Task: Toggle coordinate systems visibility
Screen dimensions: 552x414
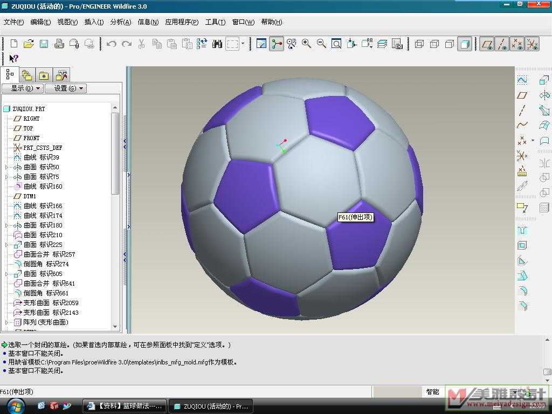Action: pos(532,44)
